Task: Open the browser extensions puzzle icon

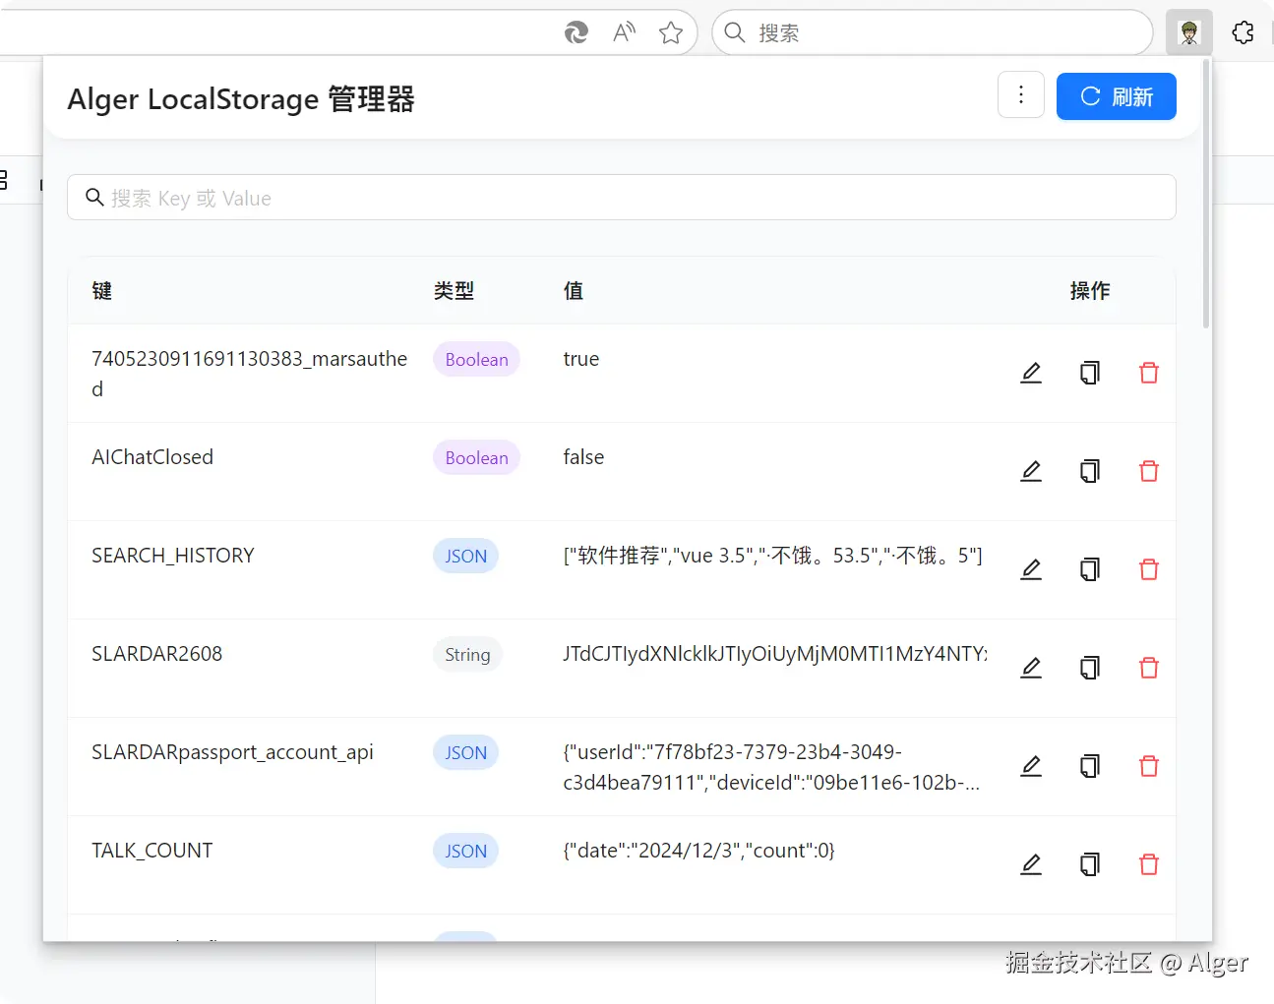Action: click(1243, 32)
